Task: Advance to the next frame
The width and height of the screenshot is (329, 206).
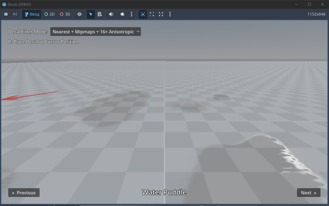Action: 15,14
